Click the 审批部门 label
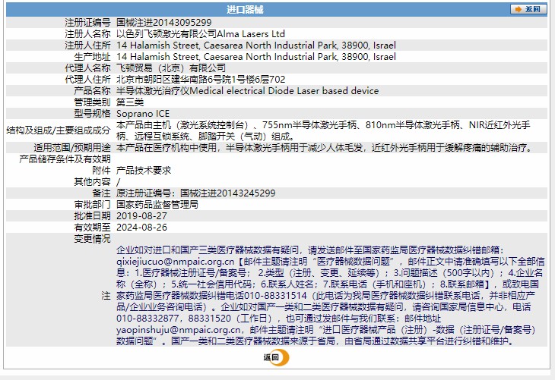 [92, 205]
